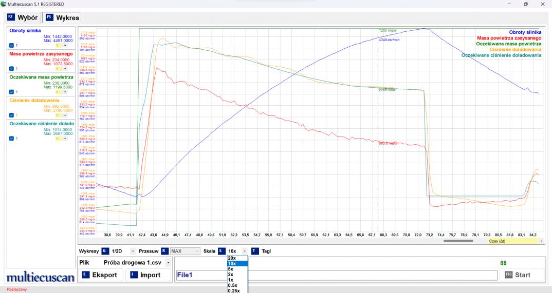Screen dimensions: 552x293
Task: Open scale dropdown for Oczekiwana masa powietrza
Action: [65, 92]
